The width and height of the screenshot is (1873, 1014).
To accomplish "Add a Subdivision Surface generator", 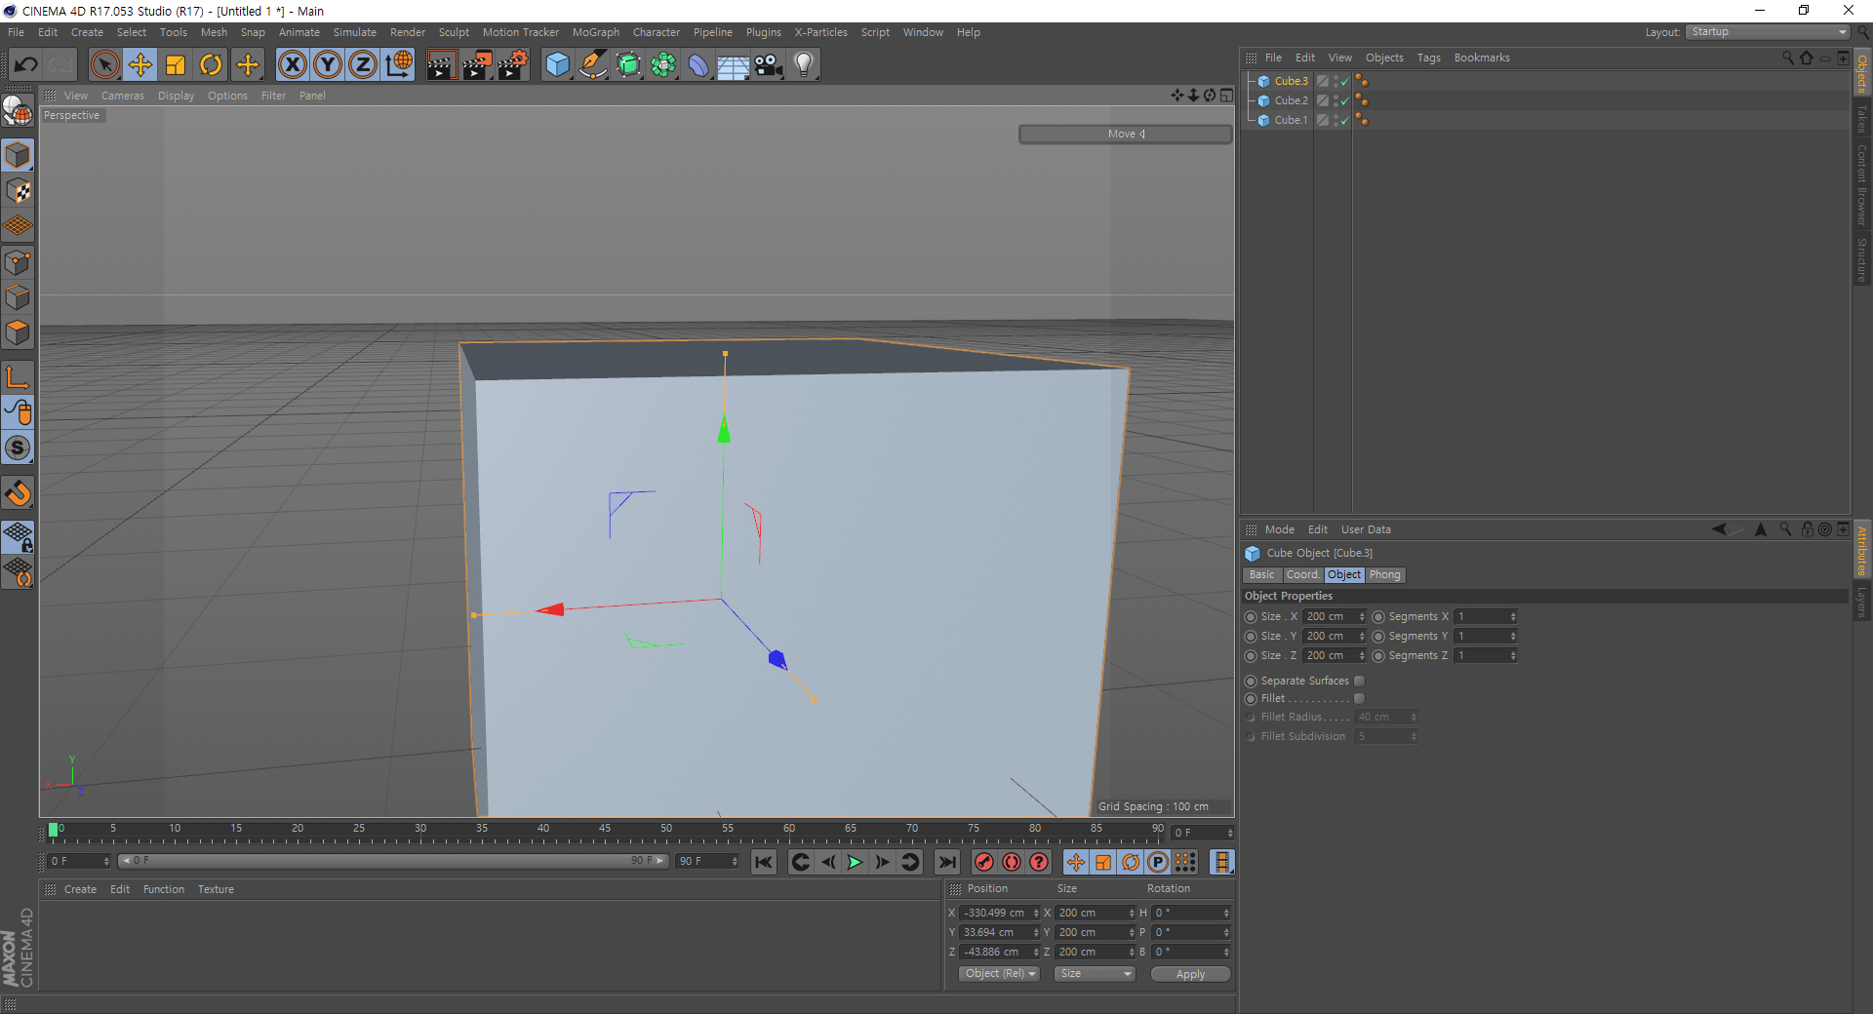I will (x=628, y=65).
